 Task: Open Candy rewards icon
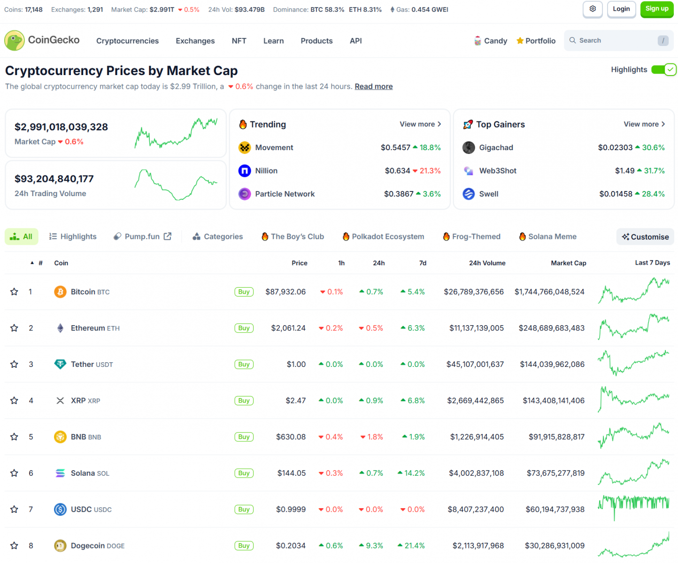(478, 41)
